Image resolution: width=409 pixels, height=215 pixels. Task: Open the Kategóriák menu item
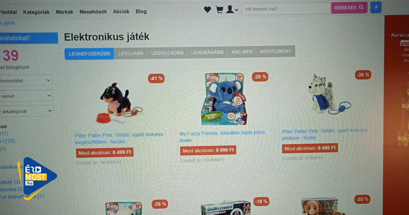coord(36,12)
